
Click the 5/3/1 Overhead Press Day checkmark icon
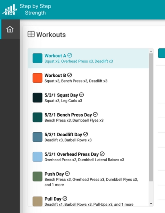[102, 154]
